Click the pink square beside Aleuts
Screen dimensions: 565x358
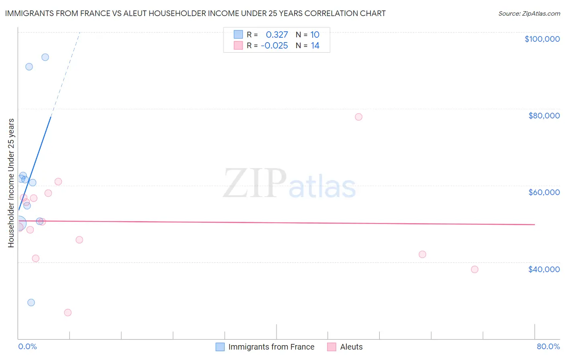tap(332, 347)
